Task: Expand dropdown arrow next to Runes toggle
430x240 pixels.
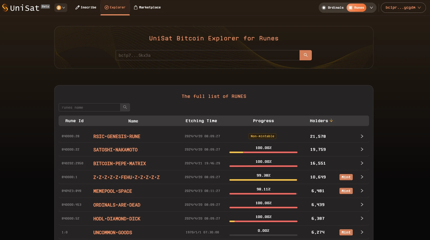Action: coord(371,8)
